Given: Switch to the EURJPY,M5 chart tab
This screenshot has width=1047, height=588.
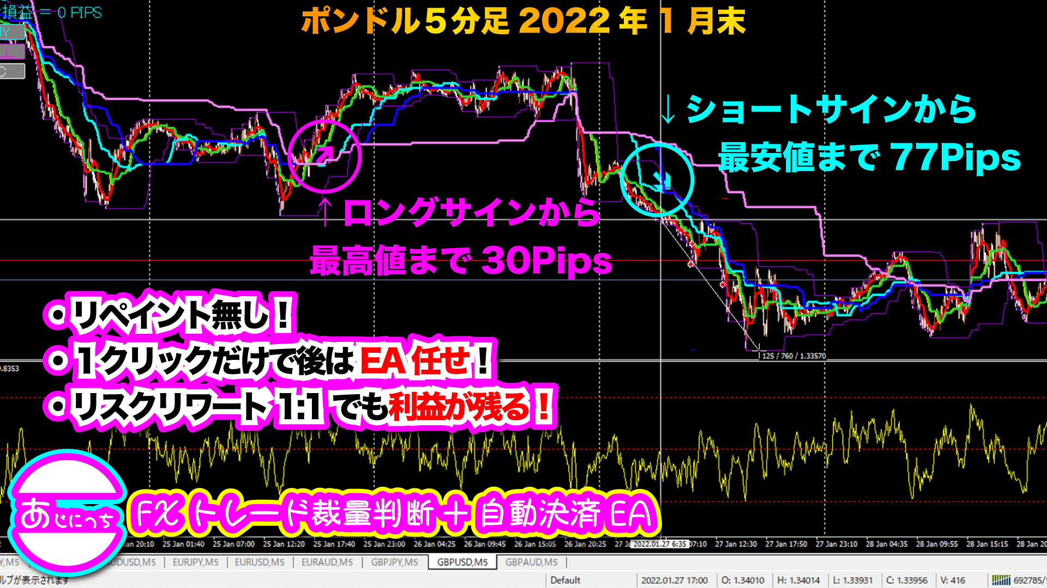Looking at the screenshot, I should pyautogui.click(x=195, y=562).
